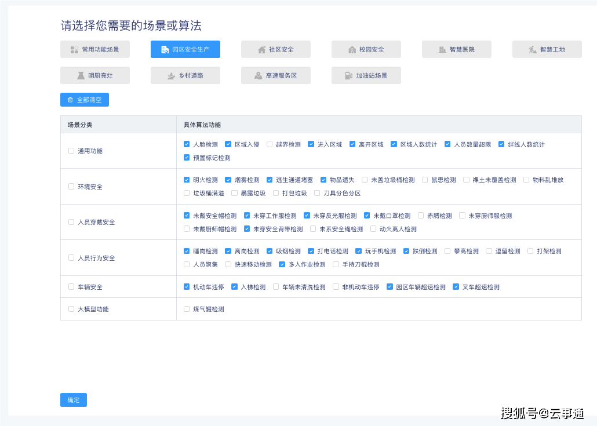Click the 智慧工地 worker icon
Image resolution: width=597 pixels, height=426 pixels.
coord(533,50)
